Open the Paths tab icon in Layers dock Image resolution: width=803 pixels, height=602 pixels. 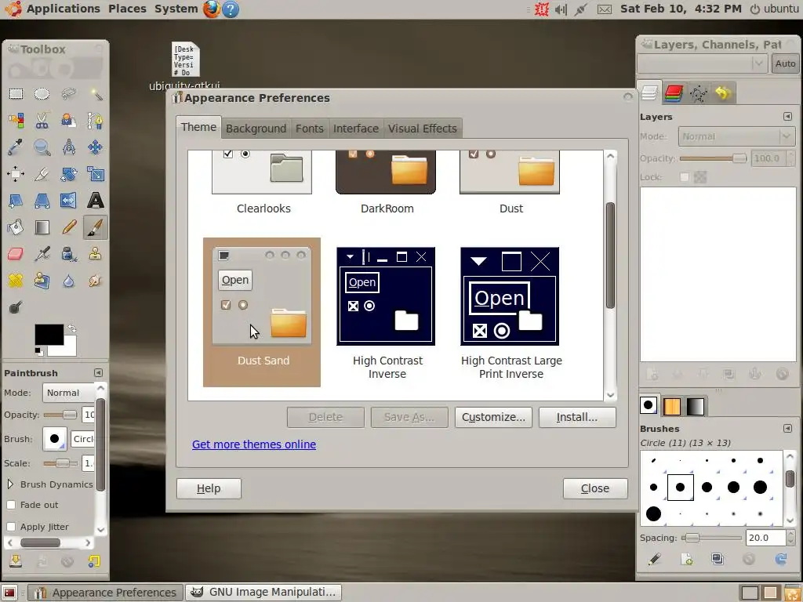point(698,93)
